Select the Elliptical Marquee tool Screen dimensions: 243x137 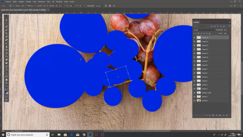click(6, 24)
